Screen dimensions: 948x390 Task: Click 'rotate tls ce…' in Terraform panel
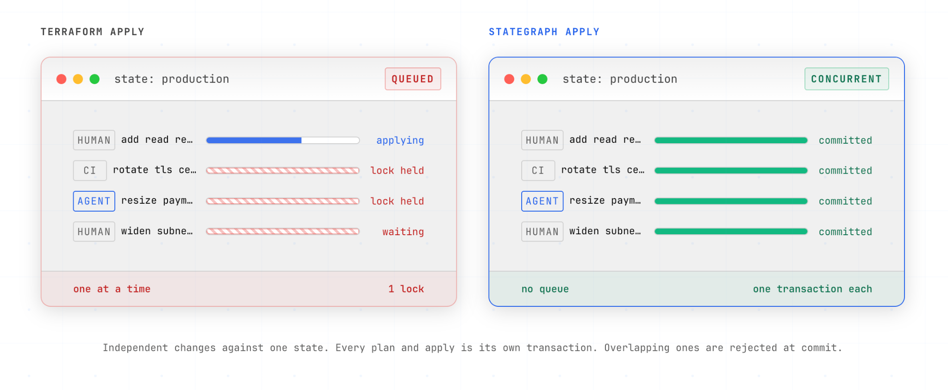tap(155, 170)
